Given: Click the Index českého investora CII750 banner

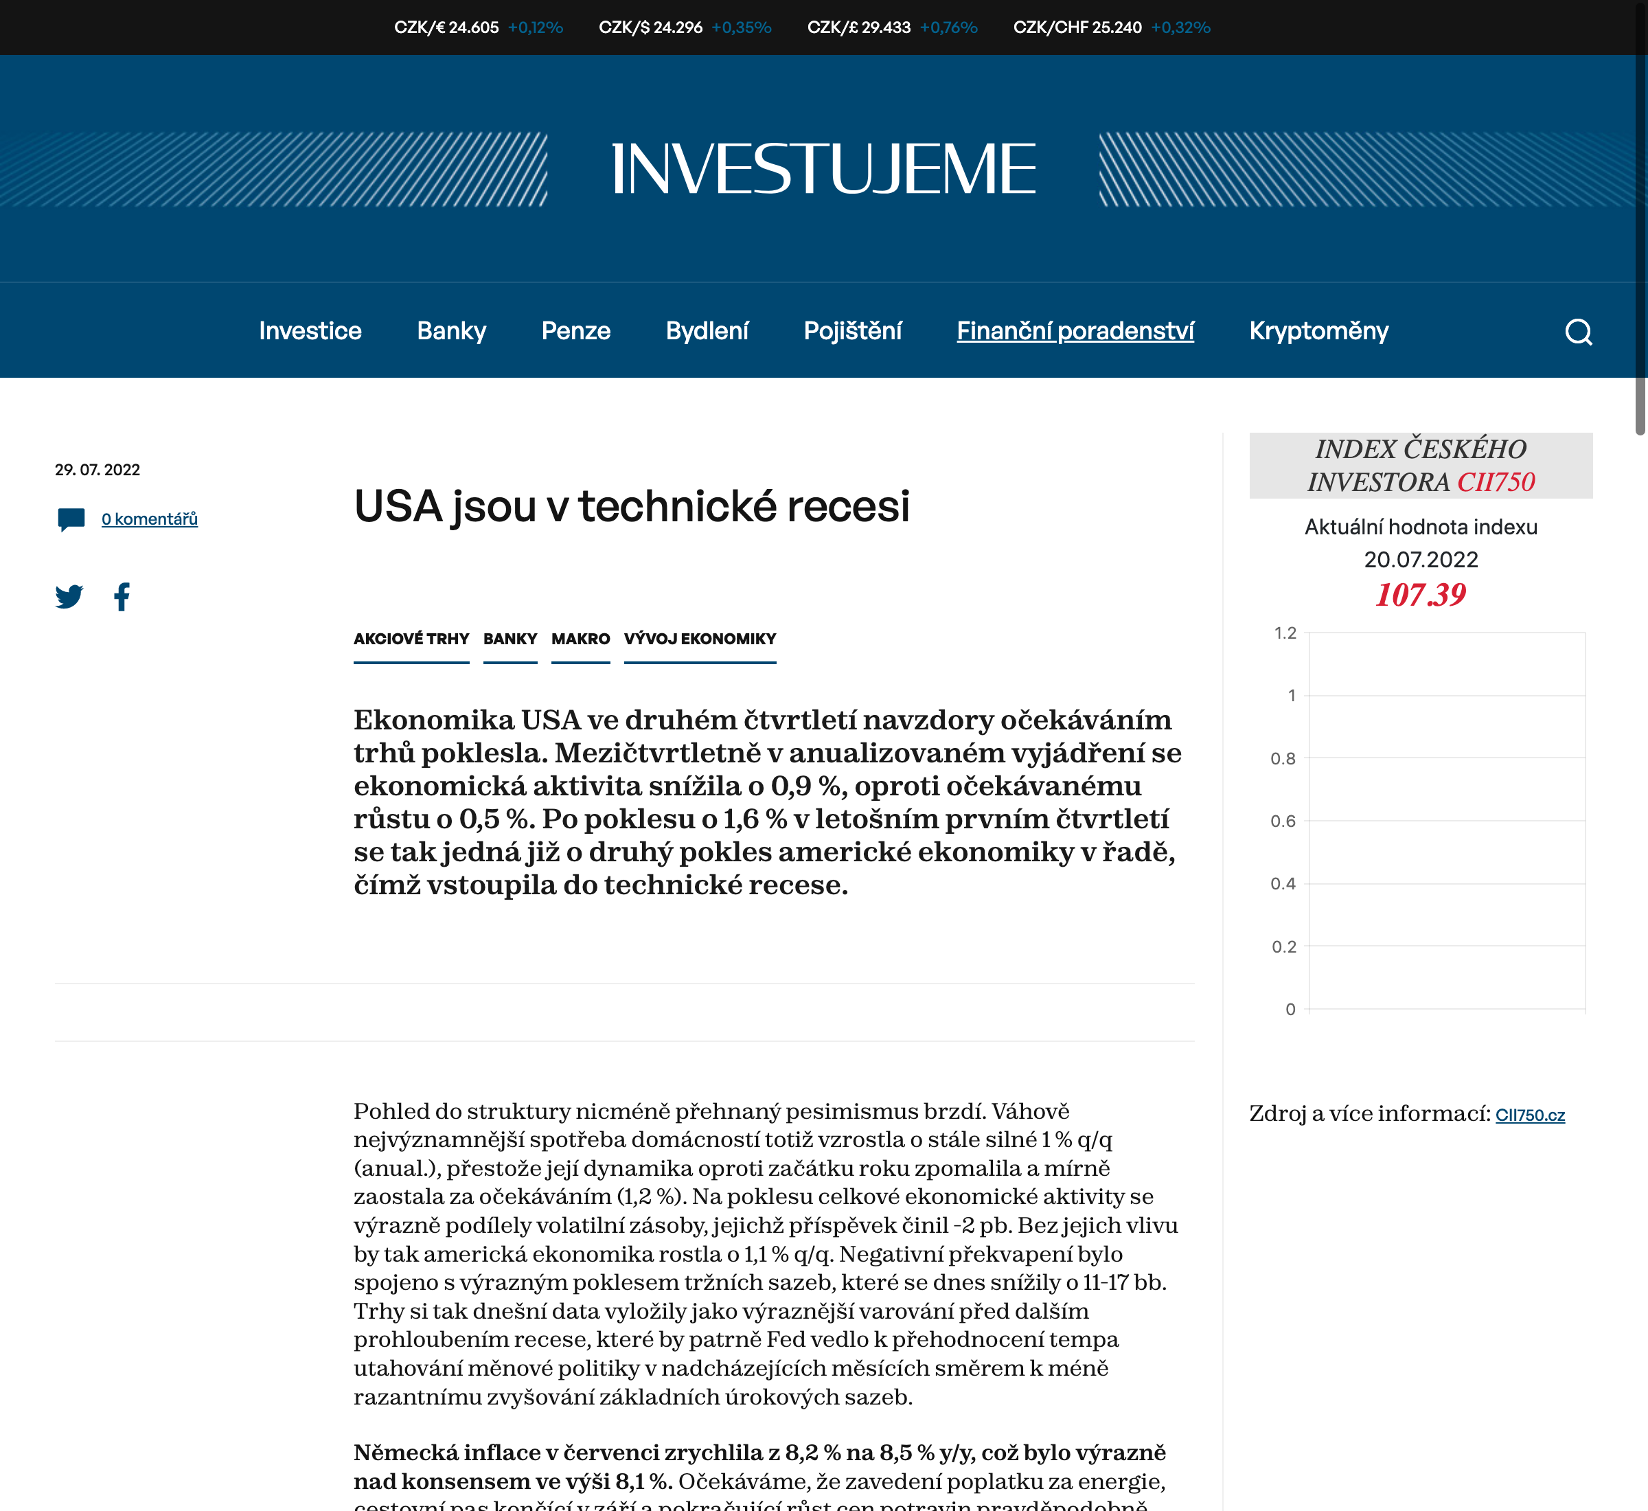Looking at the screenshot, I should click(x=1421, y=465).
